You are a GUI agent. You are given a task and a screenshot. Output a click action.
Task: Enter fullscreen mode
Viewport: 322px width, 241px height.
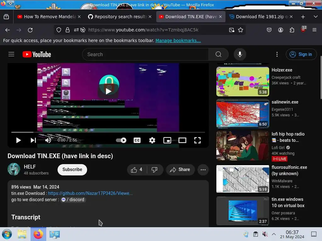coord(197,140)
